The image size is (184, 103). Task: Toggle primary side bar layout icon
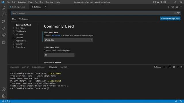(x=154, y=2)
